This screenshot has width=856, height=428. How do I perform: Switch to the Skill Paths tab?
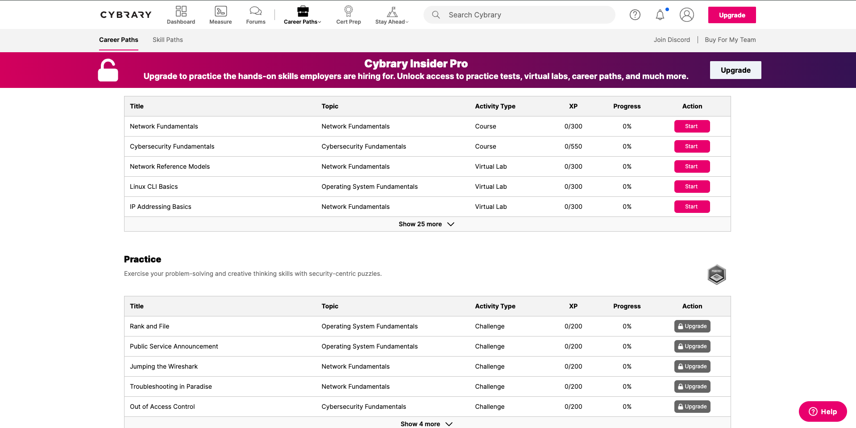tap(168, 40)
